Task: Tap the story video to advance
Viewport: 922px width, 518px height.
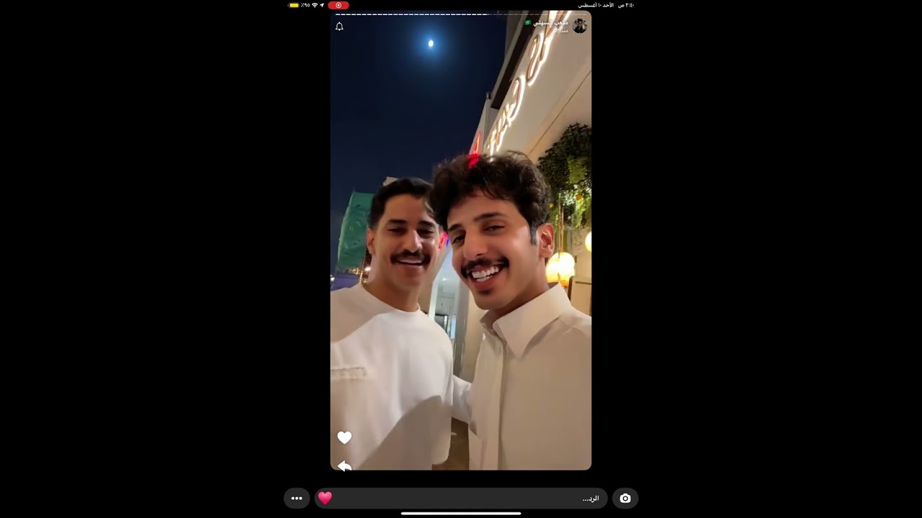Action: [461, 240]
